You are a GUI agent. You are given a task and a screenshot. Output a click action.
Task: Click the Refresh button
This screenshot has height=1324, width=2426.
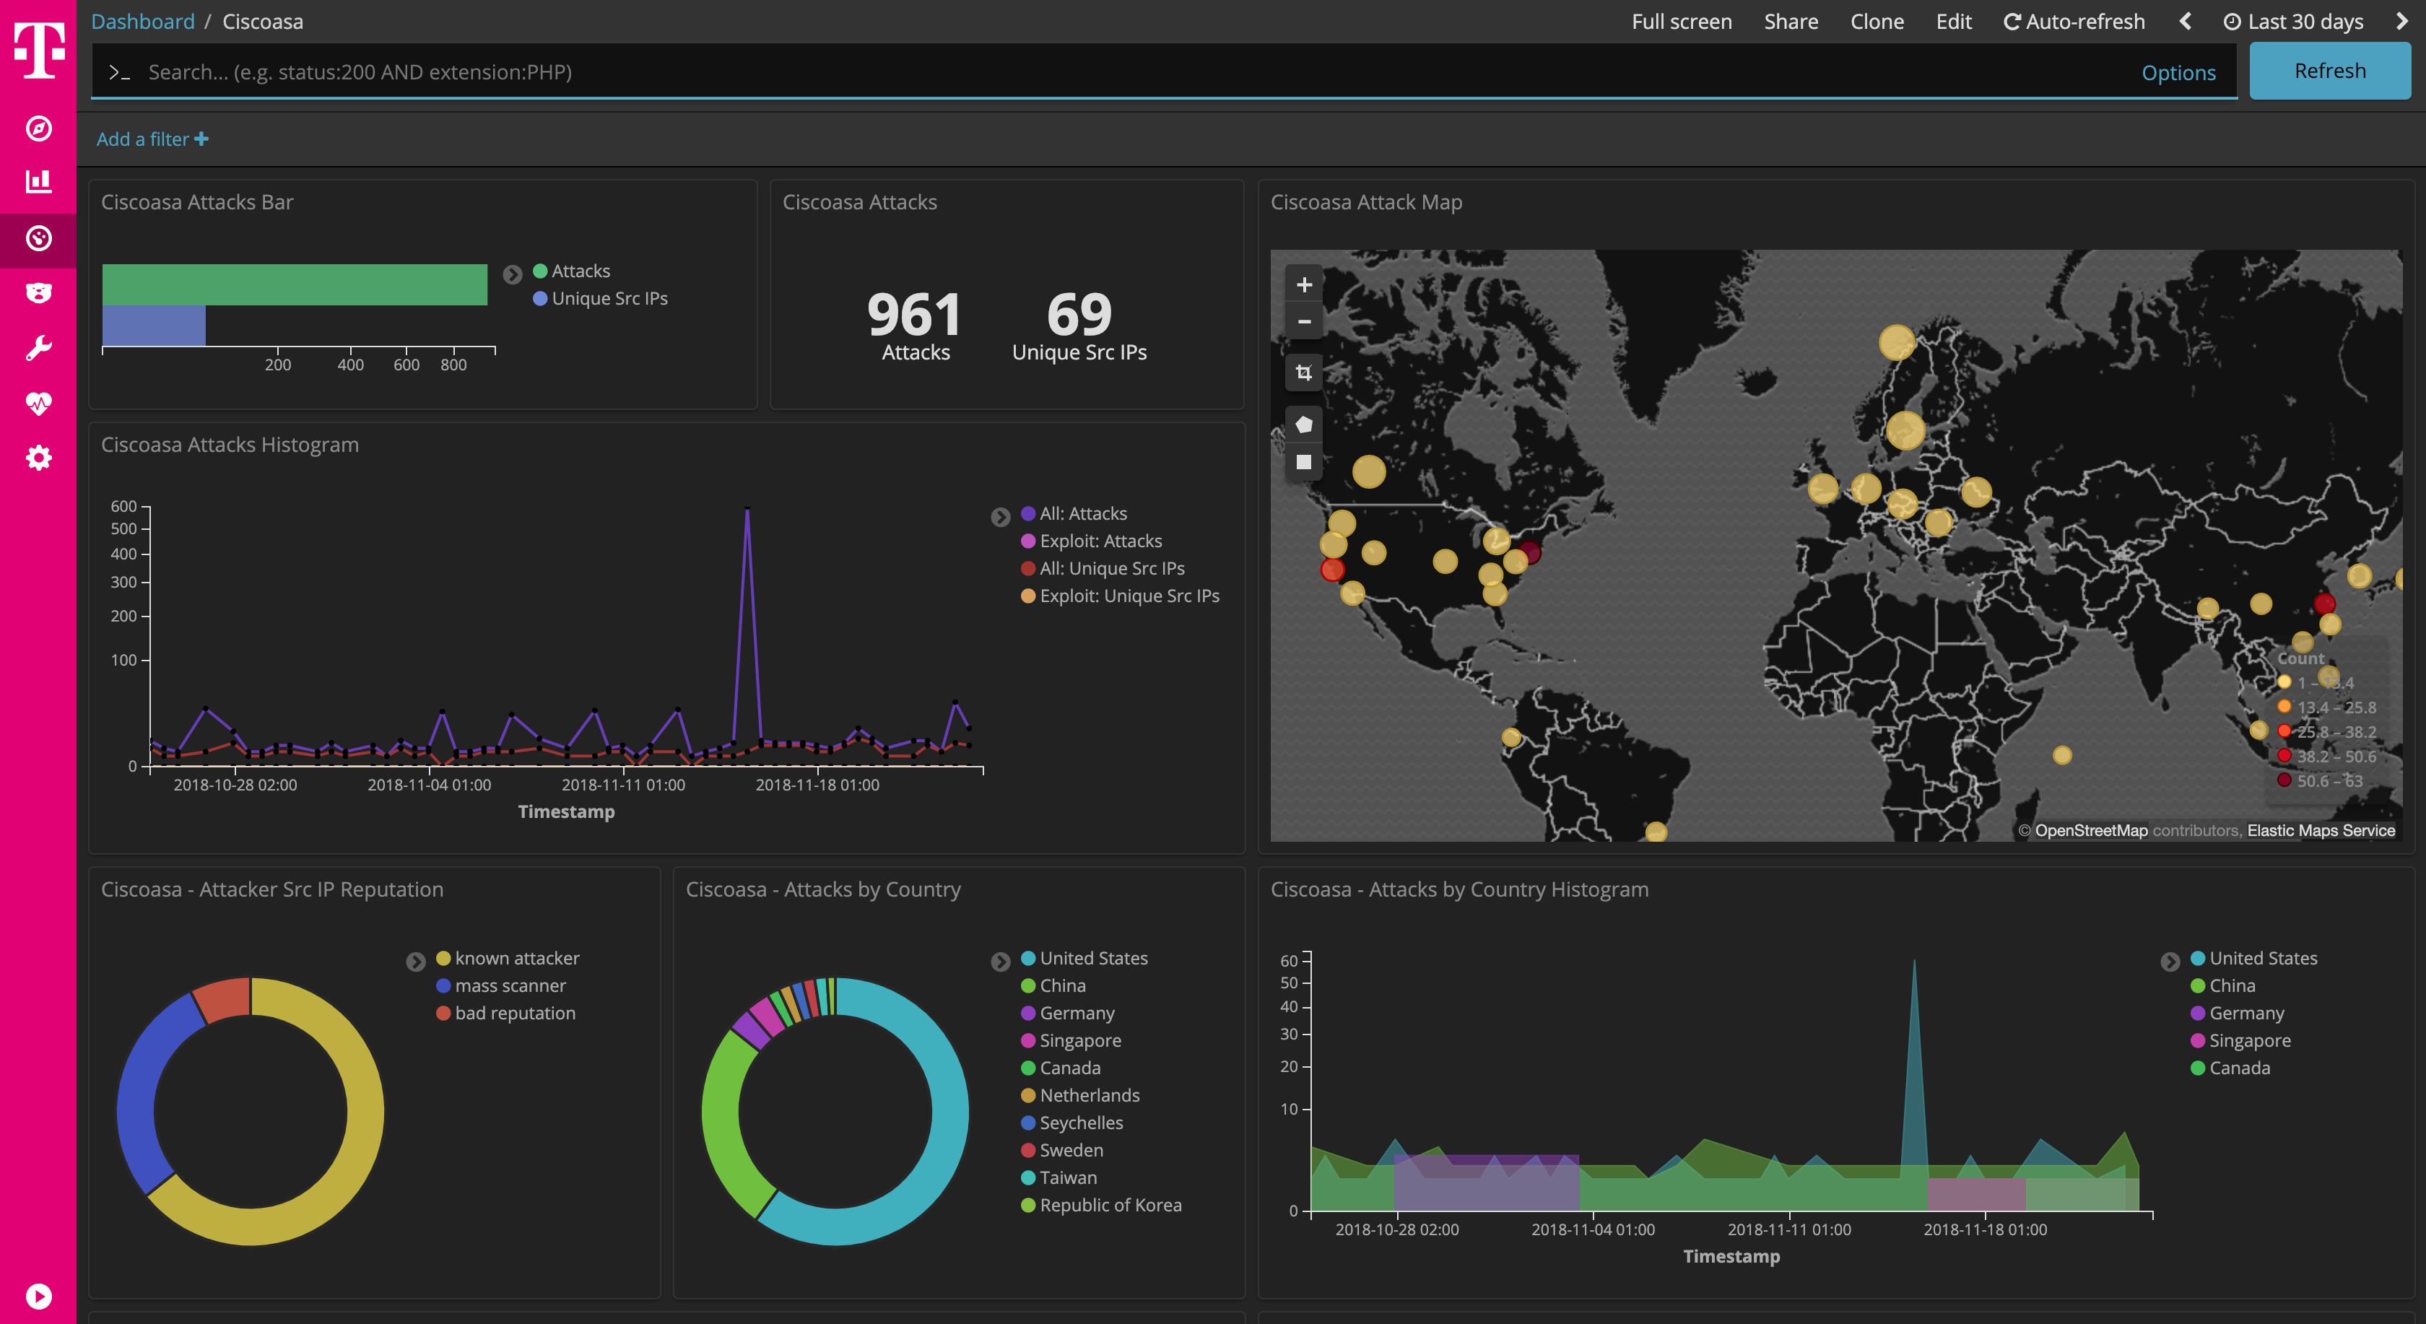[x=2329, y=71]
